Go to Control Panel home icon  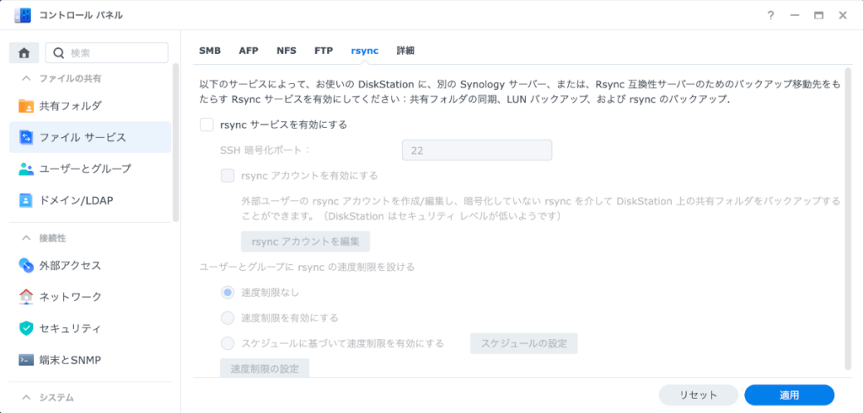24,53
